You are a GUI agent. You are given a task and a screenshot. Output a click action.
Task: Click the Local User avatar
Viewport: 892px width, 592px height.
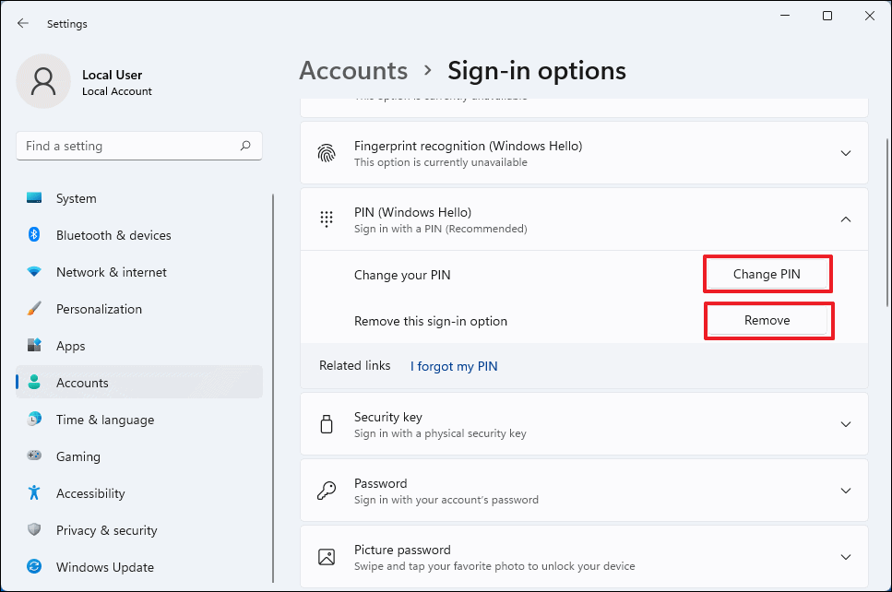click(43, 81)
